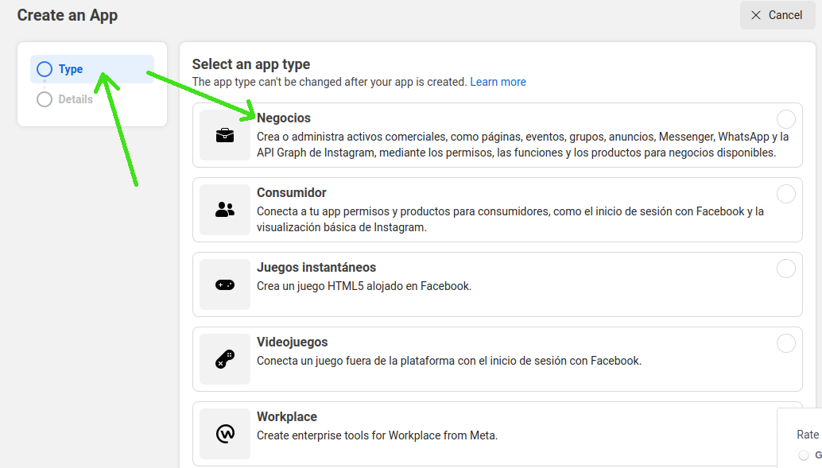Click the 'Create an App' page title
822x468 pixels.
68,15
